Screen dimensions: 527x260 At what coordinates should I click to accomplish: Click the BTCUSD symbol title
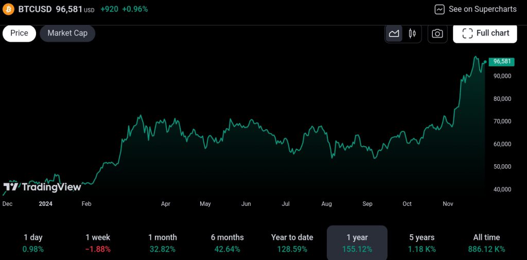pyautogui.click(x=36, y=9)
